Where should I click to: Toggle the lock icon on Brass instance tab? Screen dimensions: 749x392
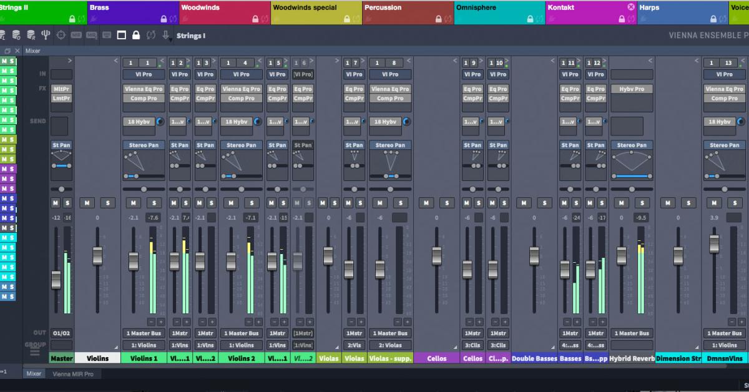(x=164, y=19)
